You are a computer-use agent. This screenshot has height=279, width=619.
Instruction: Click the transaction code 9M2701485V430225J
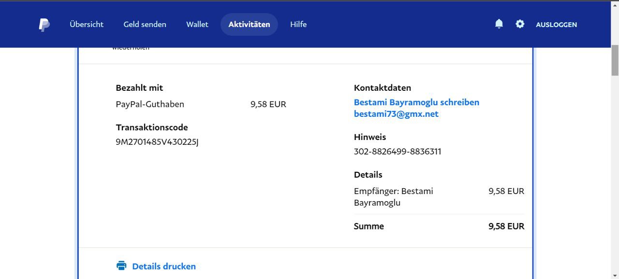pos(157,142)
